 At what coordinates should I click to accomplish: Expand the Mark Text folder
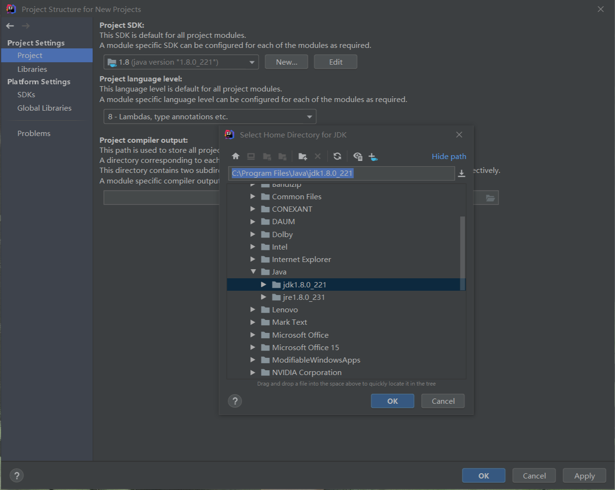pos(253,322)
